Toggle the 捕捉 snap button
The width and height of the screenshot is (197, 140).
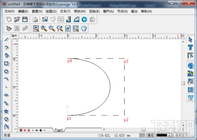point(150,135)
